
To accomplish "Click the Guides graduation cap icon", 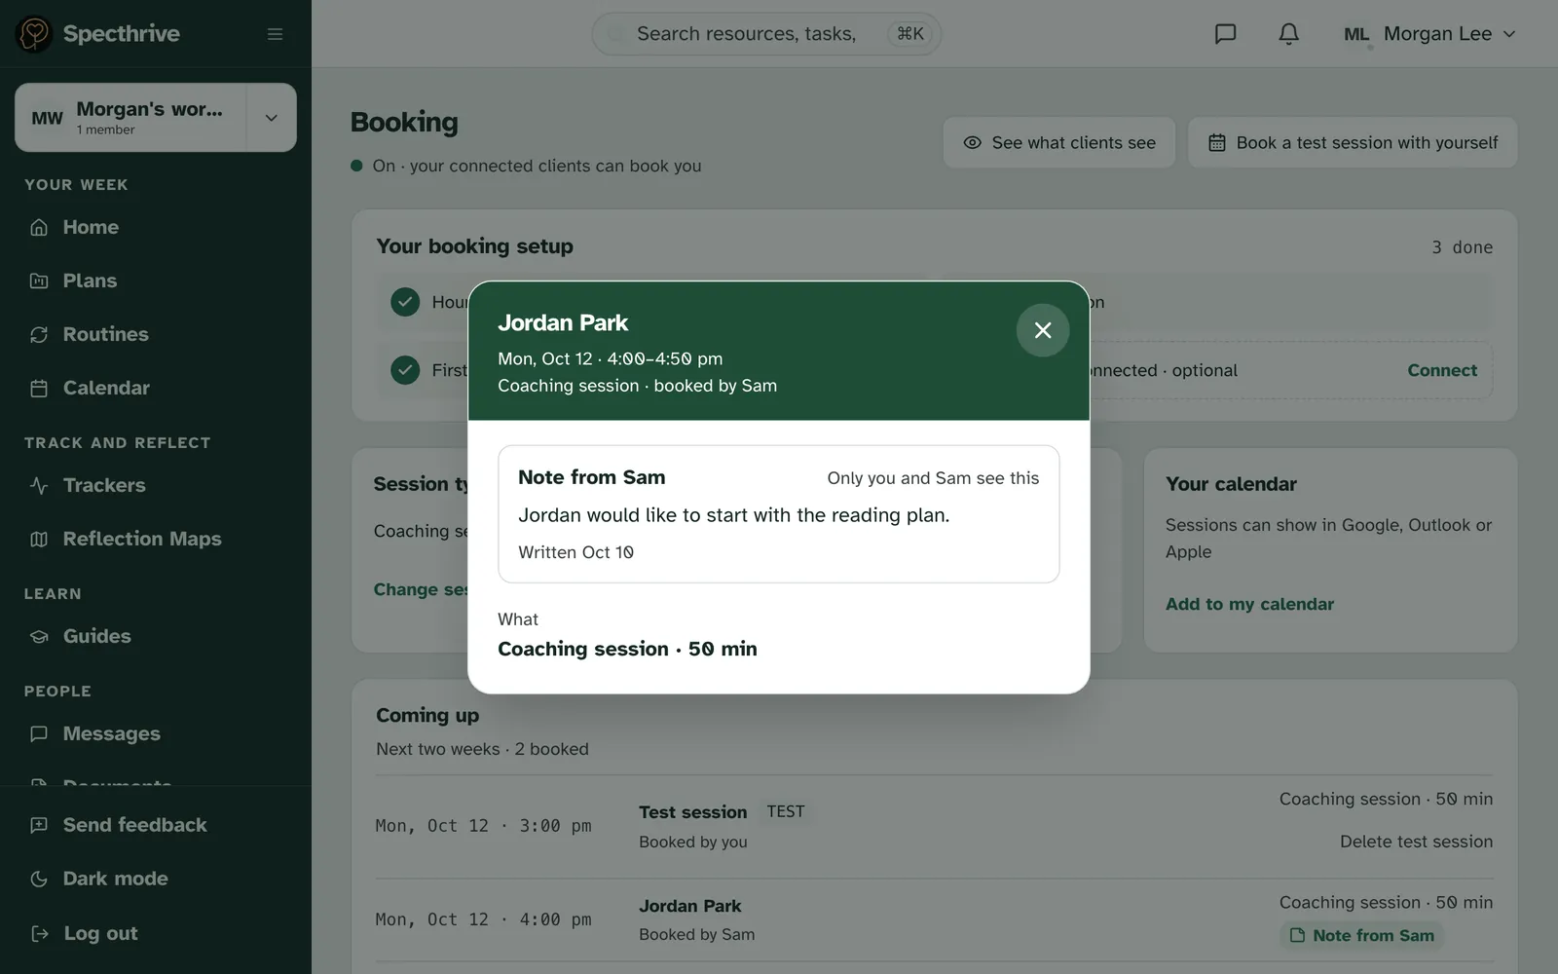I will [x=39, y=636].
